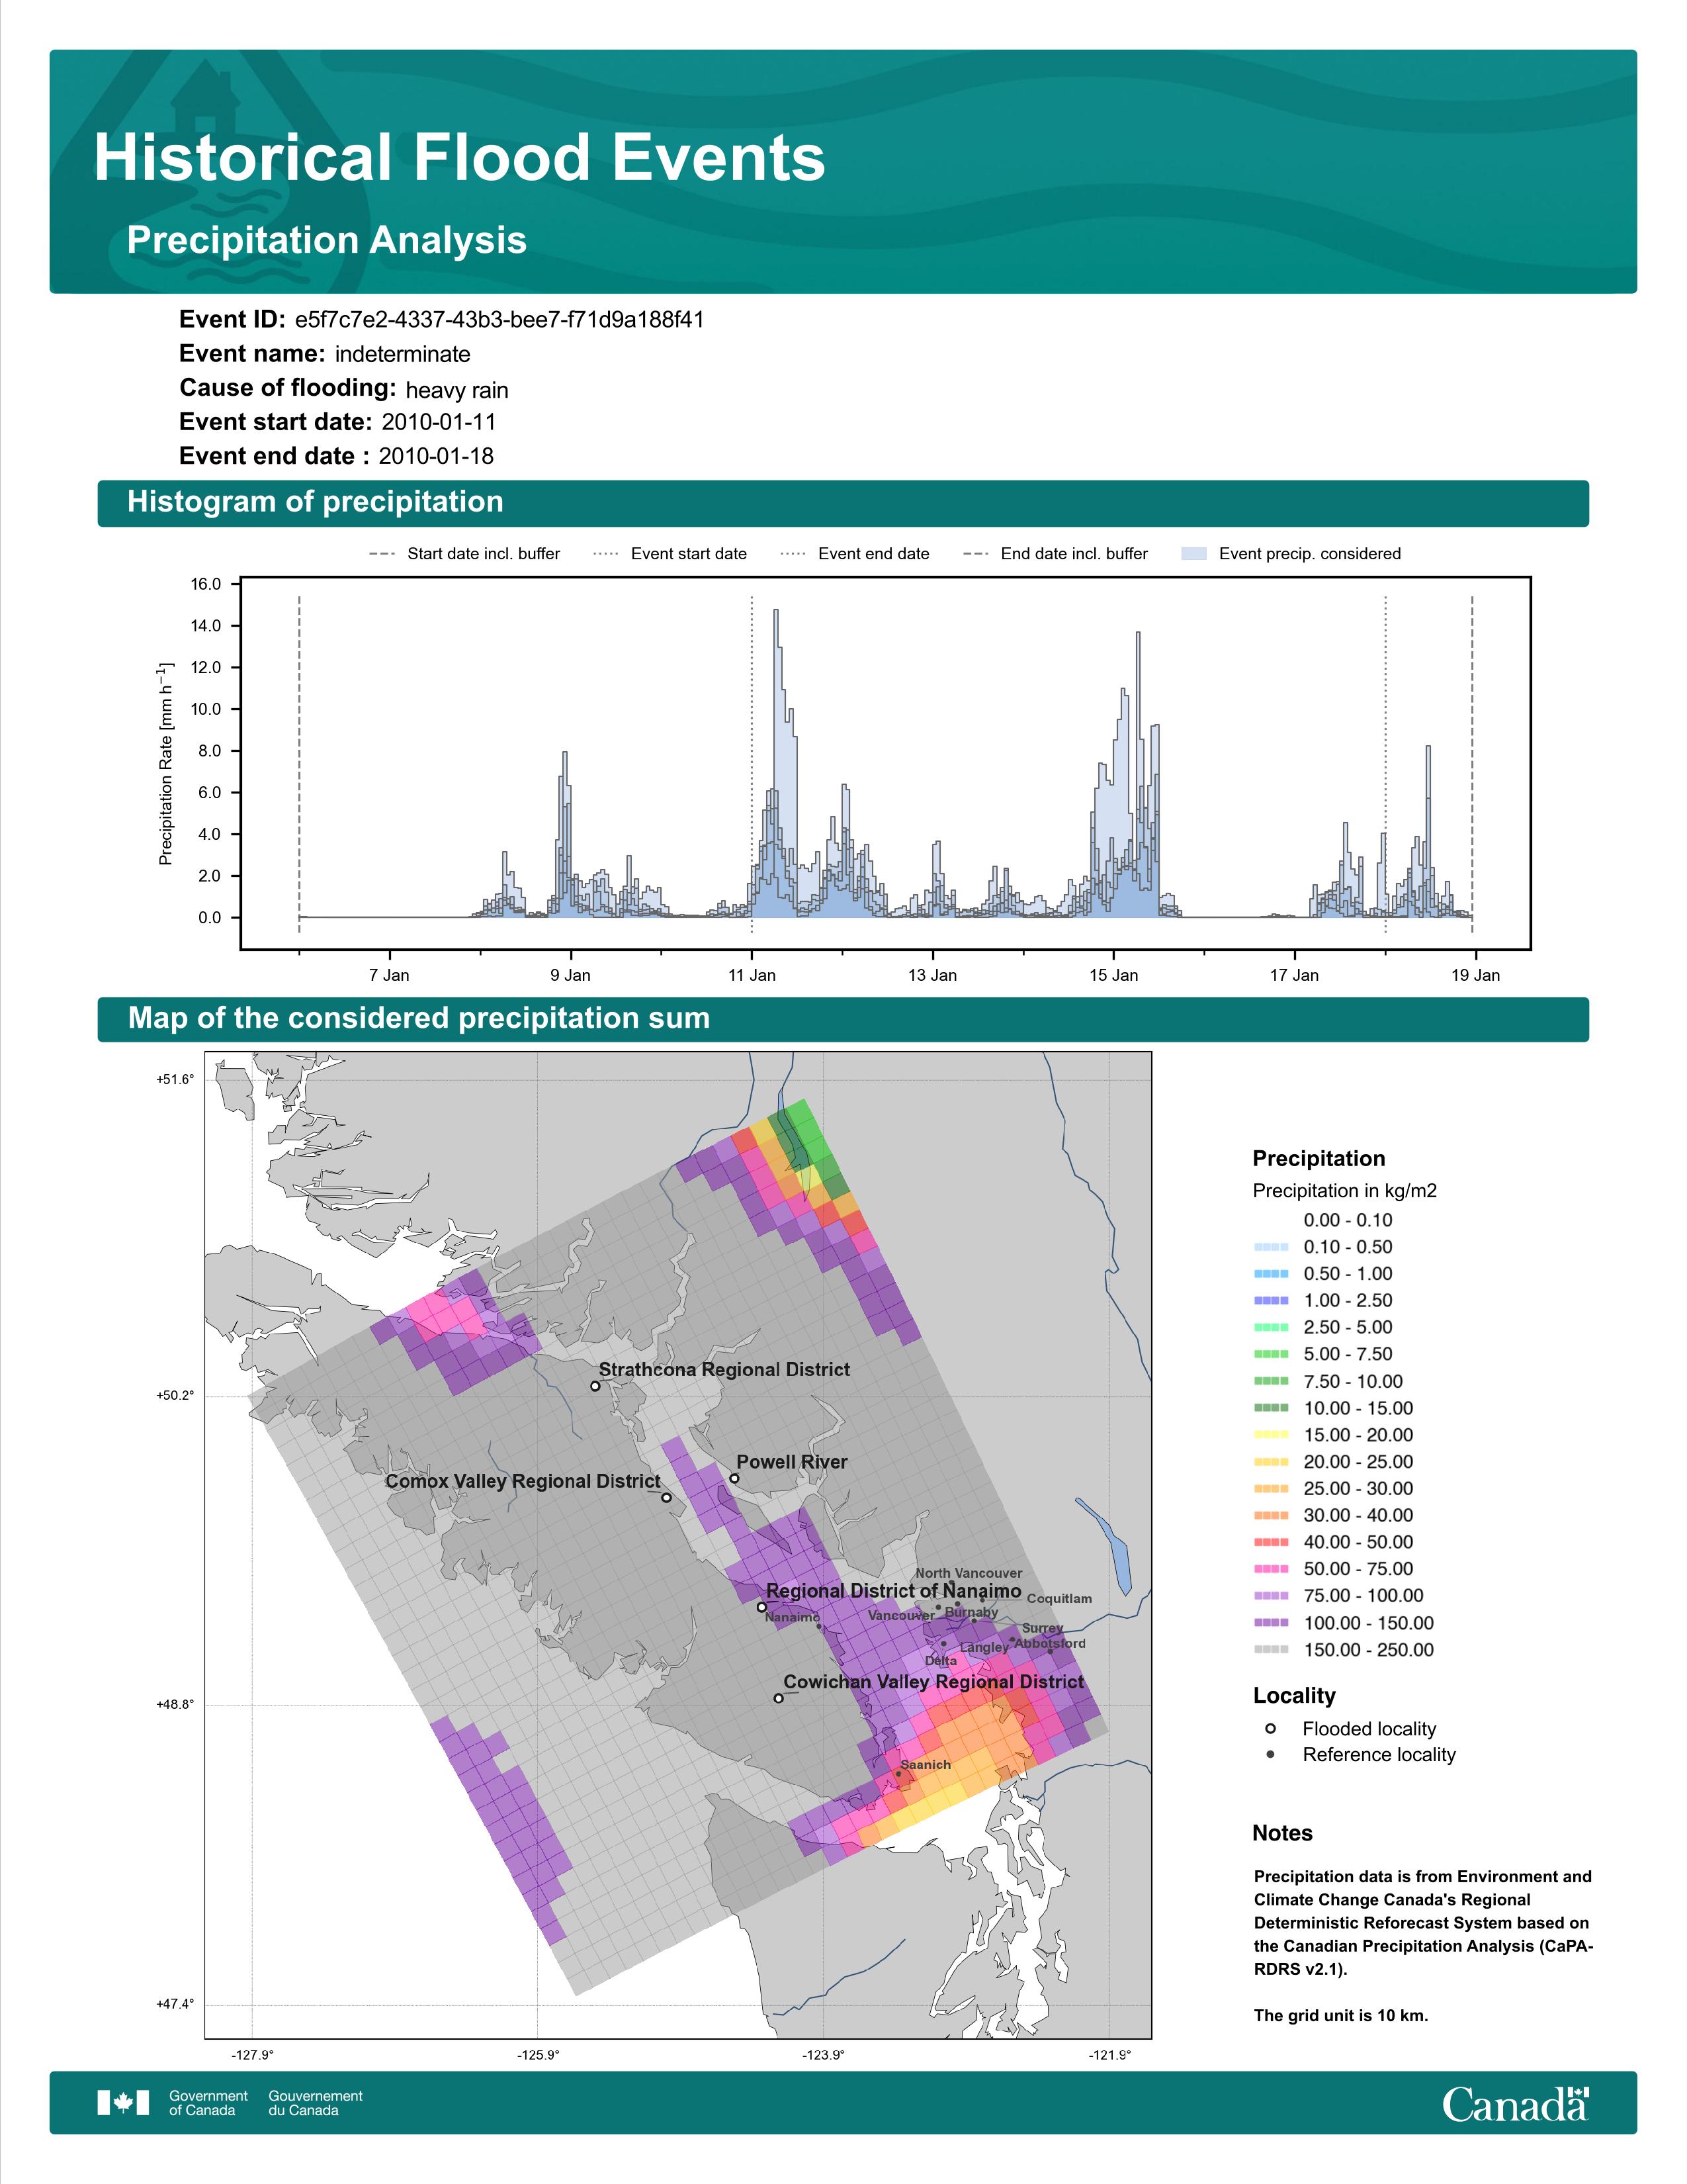Click the 7 Jan axis label
1687x2184 pixels.
point(389,975)
